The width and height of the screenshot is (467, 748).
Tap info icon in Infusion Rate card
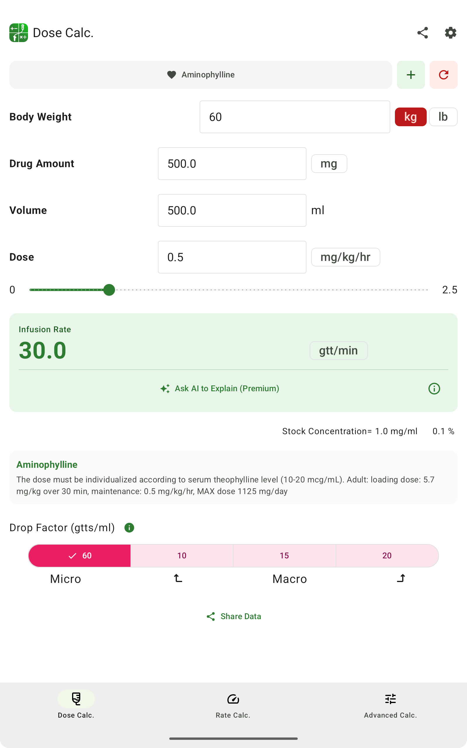(x=434, y=389)
